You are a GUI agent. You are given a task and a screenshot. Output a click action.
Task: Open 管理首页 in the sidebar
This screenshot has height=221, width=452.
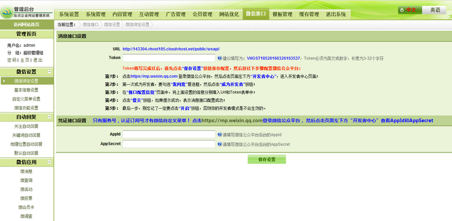click(x=27, y=34)
